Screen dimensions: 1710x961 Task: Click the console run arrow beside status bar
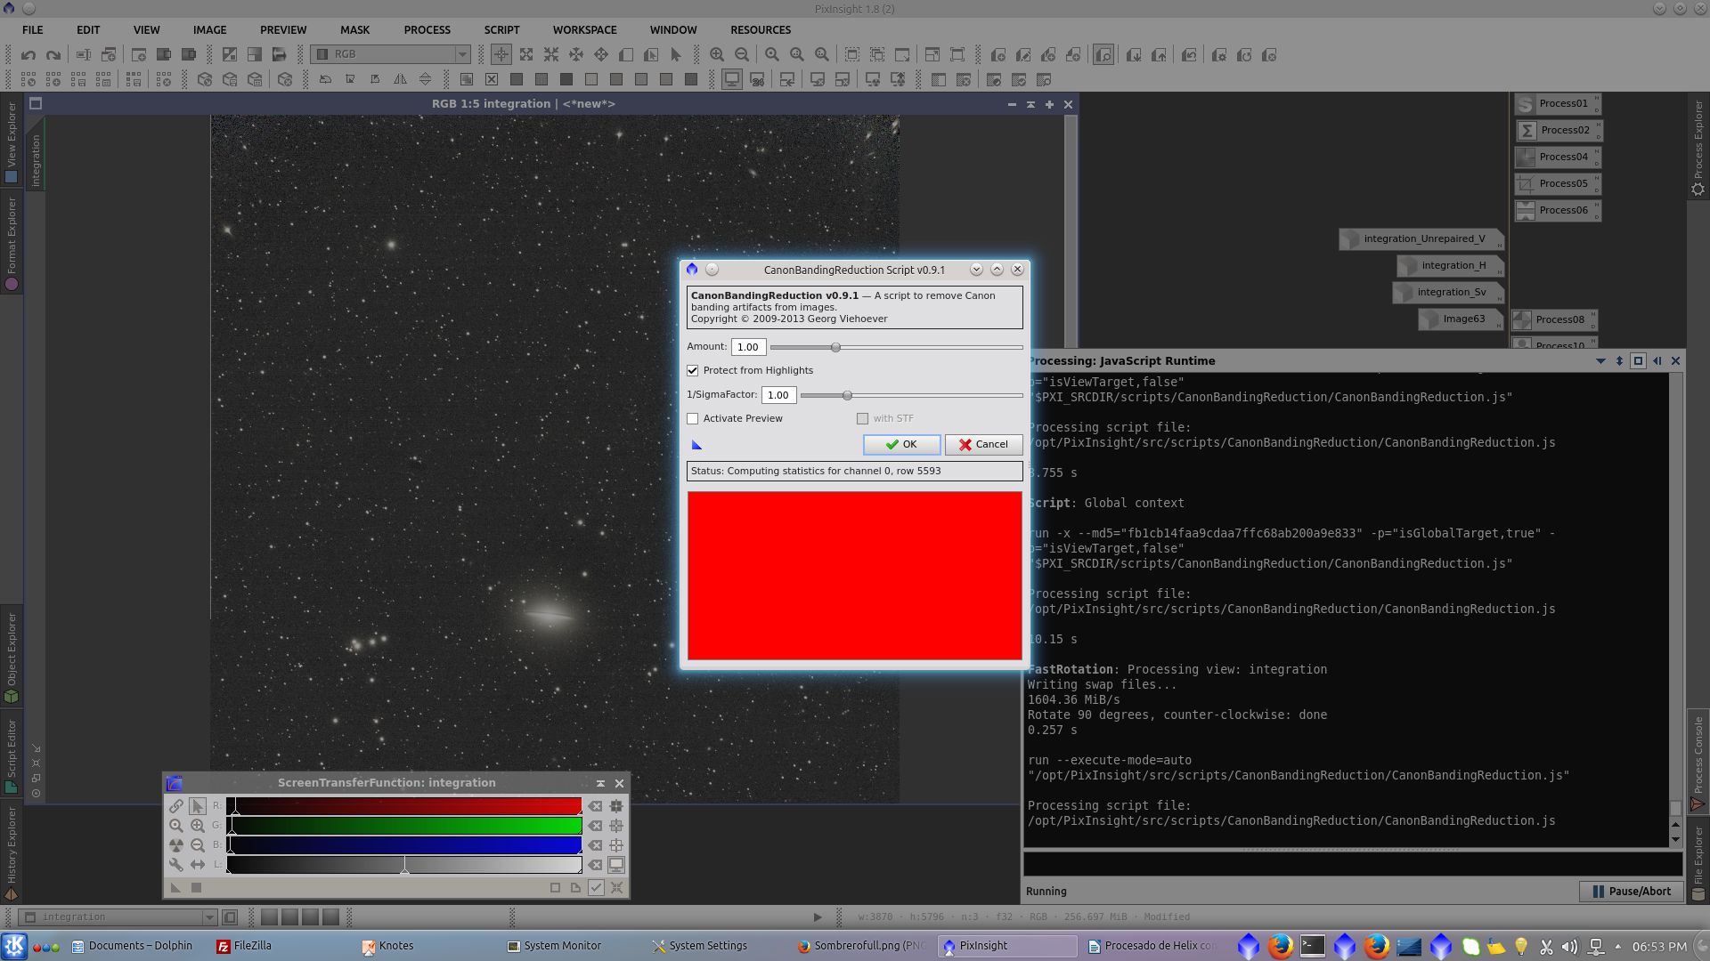(818, 917)
